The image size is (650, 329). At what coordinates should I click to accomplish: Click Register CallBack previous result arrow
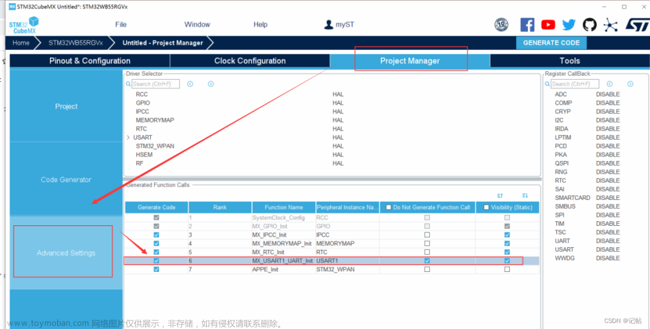(x=610, y=84)
